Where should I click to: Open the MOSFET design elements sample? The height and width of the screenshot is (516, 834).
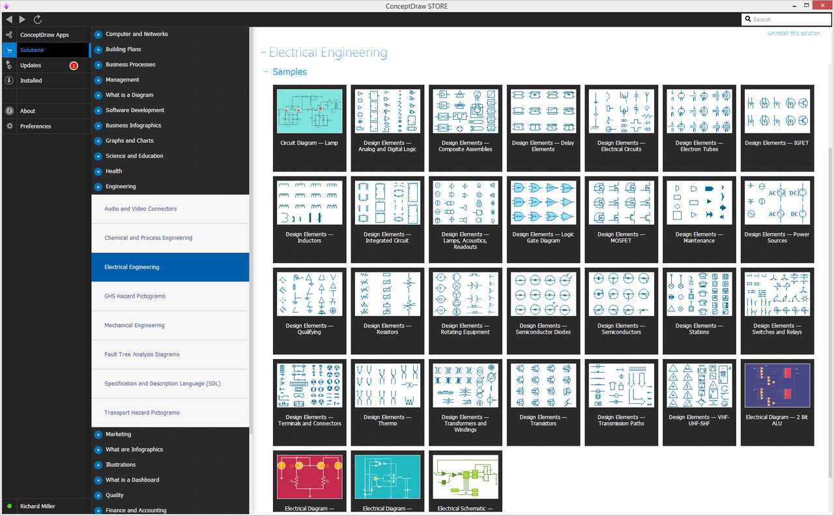(x=622, y=220)
